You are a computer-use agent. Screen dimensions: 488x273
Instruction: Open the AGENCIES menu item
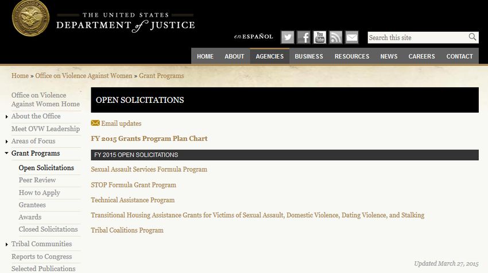coord(269,56)
